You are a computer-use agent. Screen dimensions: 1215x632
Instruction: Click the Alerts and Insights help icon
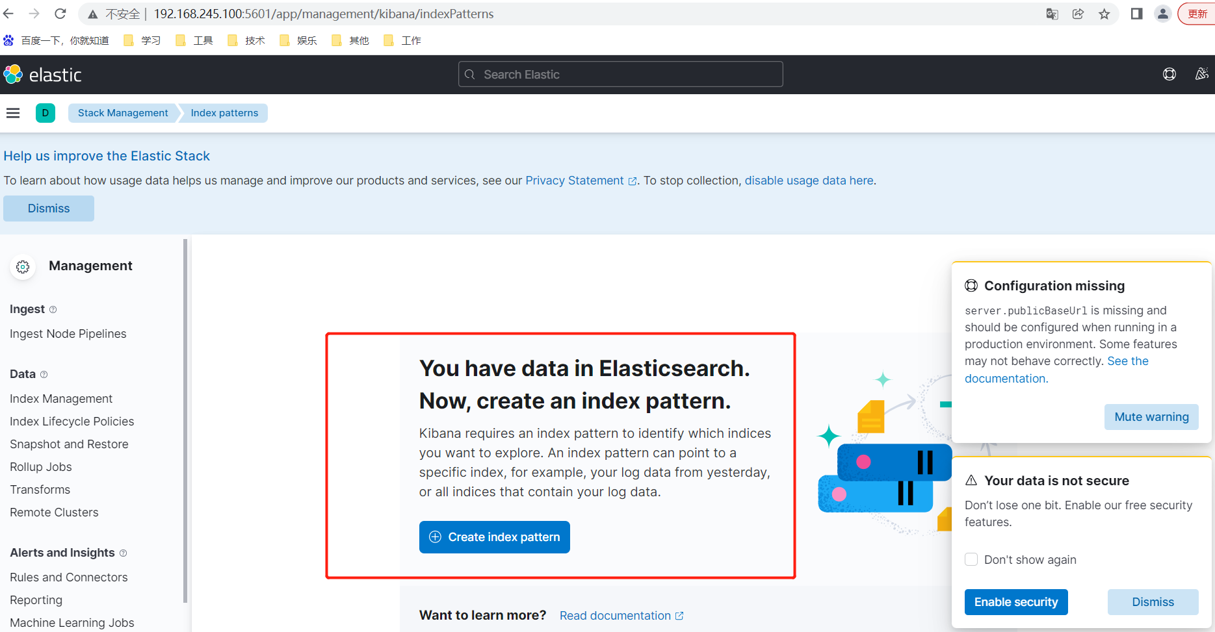click(124, 553)
